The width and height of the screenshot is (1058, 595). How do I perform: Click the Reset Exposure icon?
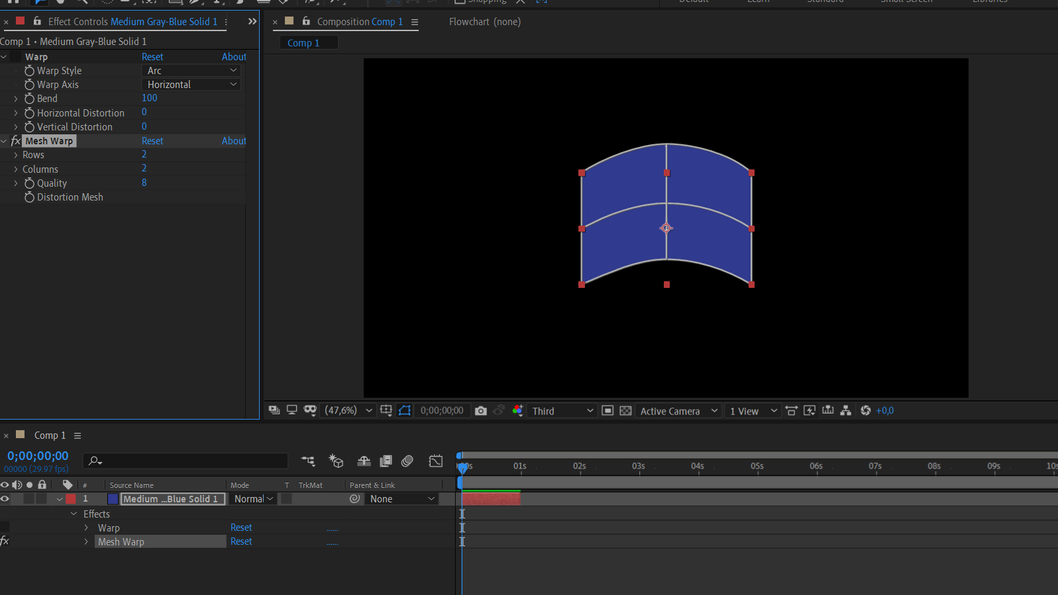coord(865,411)
